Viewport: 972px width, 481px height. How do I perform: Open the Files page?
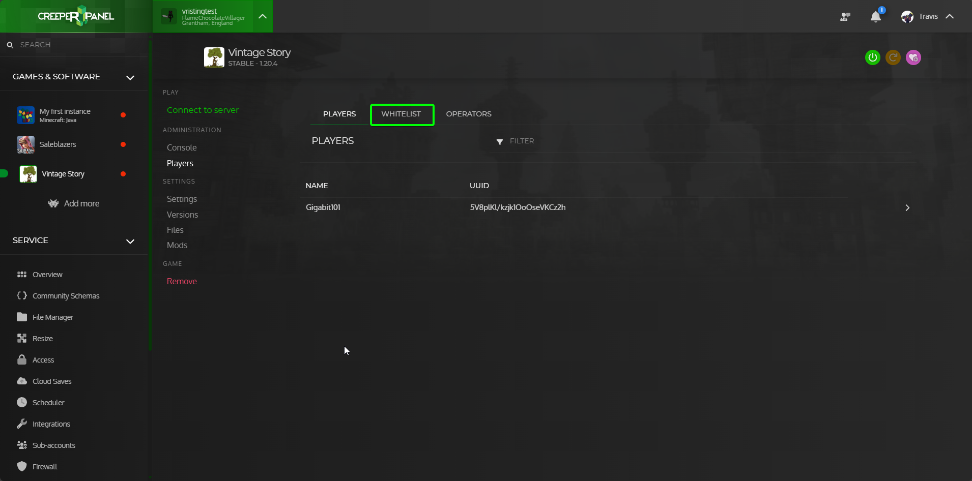tap(175, 230)
